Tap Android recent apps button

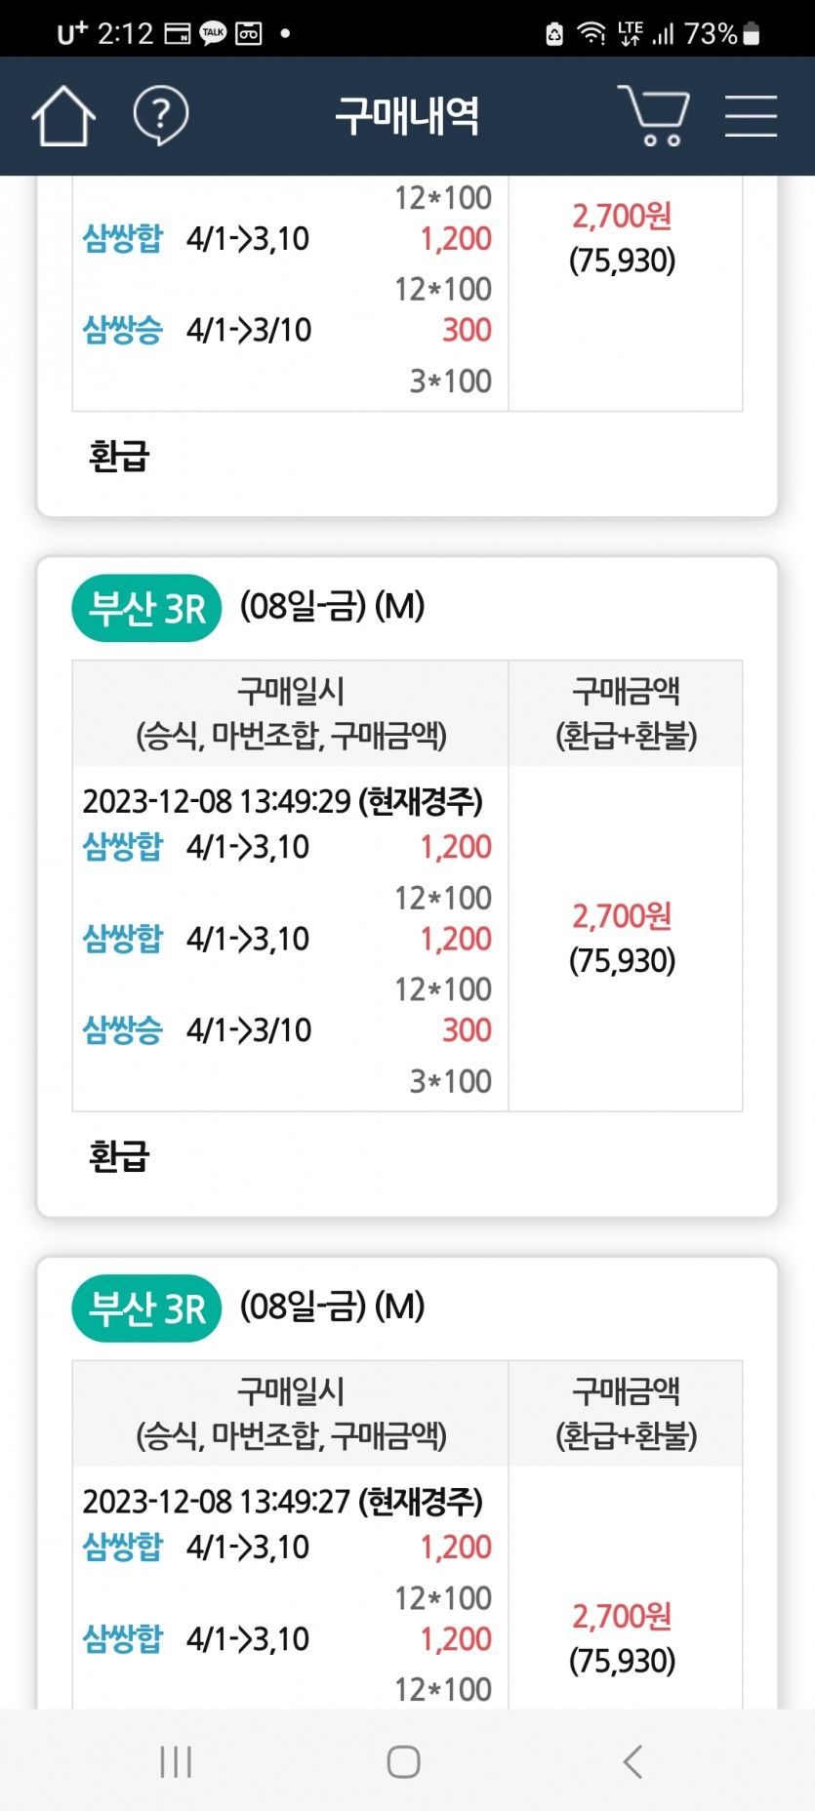pos(176,1761)
